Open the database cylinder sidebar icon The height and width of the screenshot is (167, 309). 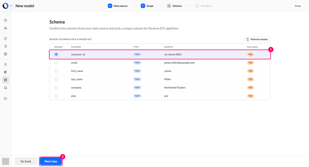click(x=5, y=80)
